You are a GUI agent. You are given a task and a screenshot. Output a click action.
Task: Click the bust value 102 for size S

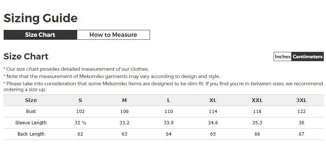pos(80,112)
